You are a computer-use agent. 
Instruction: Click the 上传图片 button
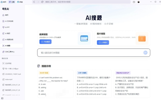(103, 42)
